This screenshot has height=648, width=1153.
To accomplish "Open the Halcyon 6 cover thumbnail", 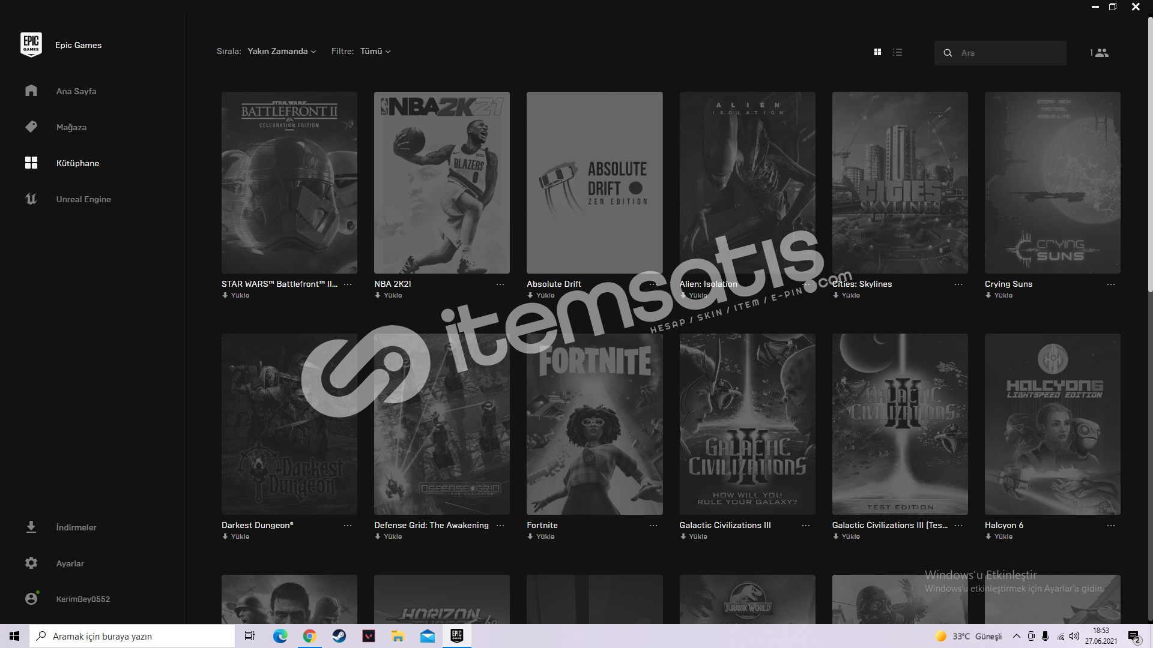I will point(1052,424).
